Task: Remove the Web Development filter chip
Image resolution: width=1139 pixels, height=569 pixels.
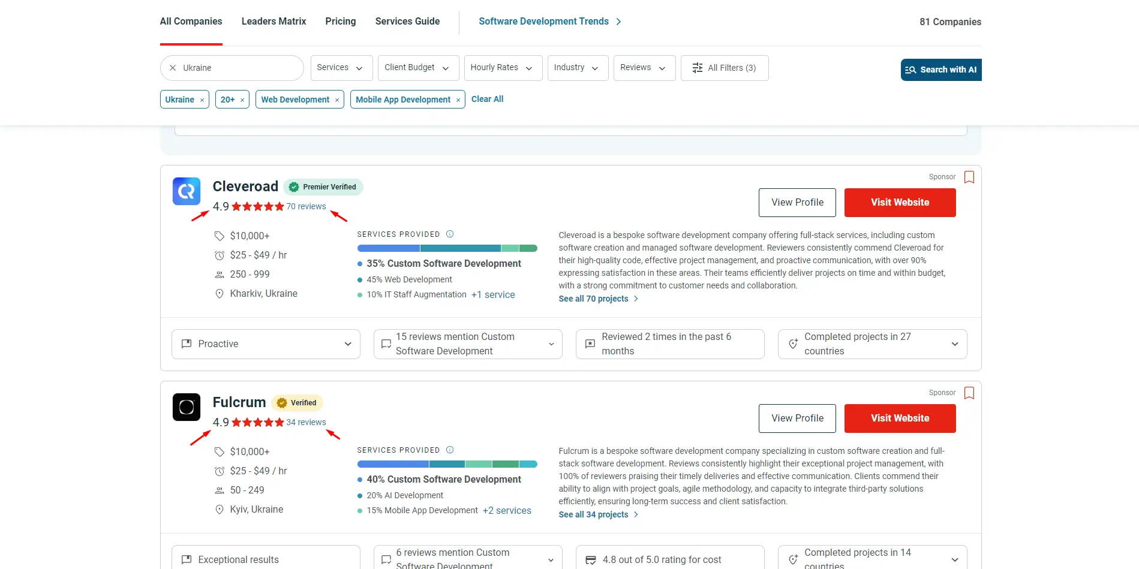Action: click(x=337, y=100)
